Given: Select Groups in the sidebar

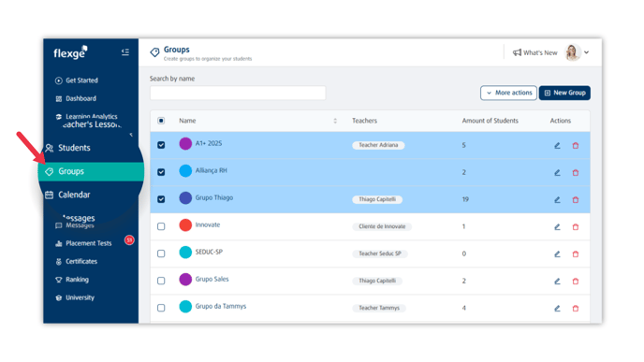Looking at the screenshot, I should [91, 171].
